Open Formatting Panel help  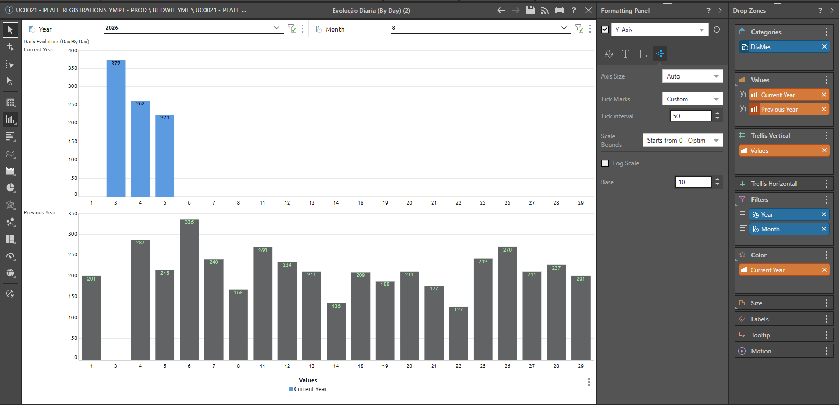[x=709, y=10]
